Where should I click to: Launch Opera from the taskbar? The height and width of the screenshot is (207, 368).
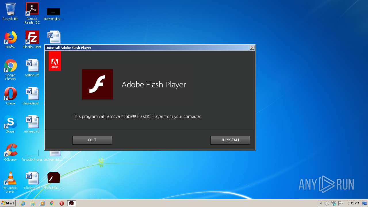(x=62, y=203)
